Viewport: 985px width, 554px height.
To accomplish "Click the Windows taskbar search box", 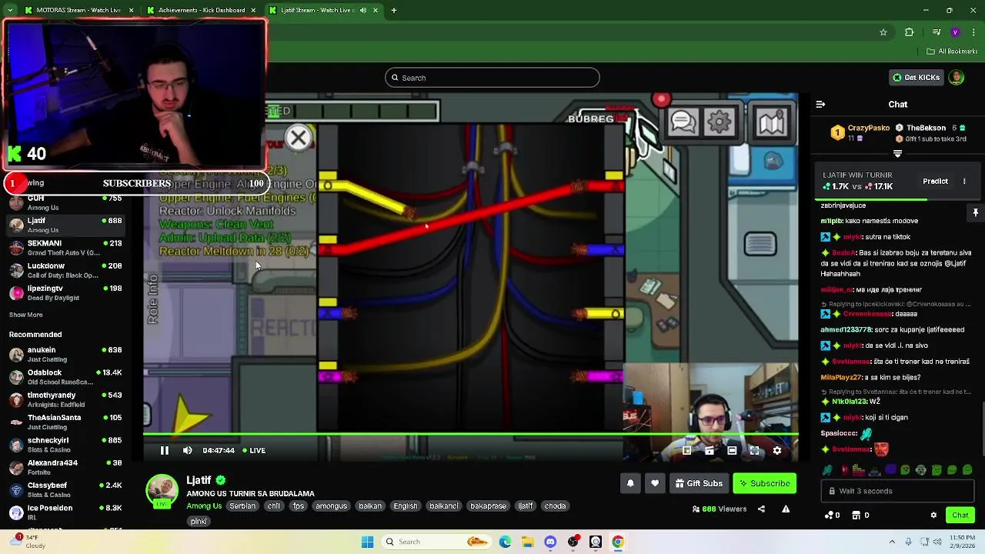I will pyautogui.click(x=436, y=542).
